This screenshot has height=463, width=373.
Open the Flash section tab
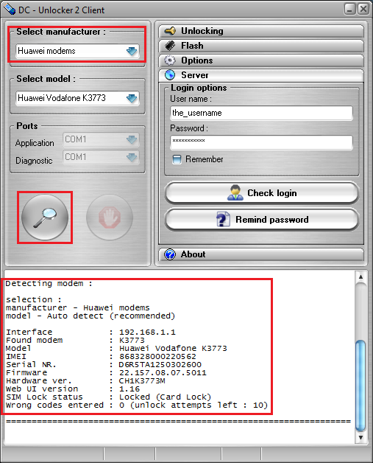(x=261, y=46)
